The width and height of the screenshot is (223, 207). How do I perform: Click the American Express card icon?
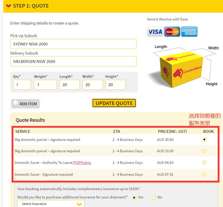click(x=189, y=32)
